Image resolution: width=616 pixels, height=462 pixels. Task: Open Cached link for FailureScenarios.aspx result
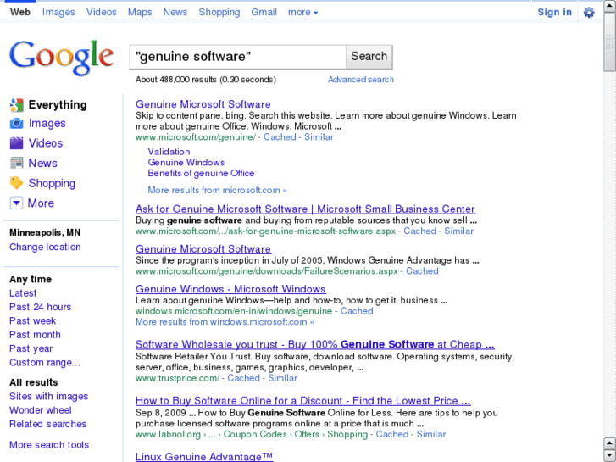[x=422, y=271]
